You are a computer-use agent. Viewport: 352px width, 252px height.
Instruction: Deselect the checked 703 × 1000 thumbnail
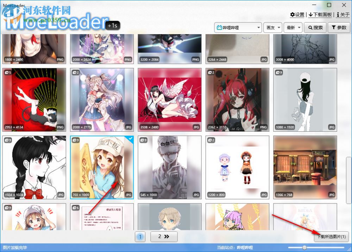(102, 168)
